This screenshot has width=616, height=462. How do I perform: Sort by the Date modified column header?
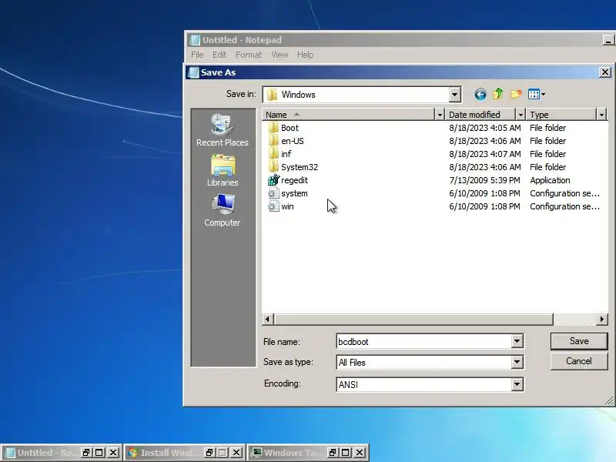(480, 115)
